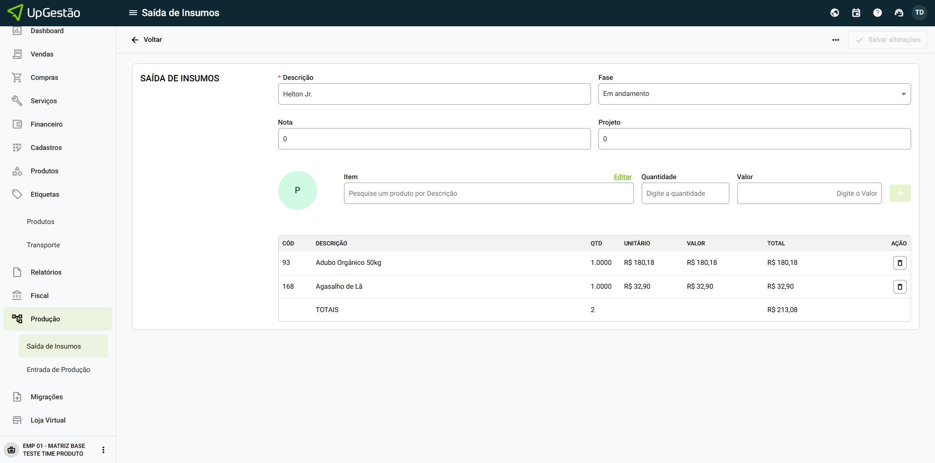This screenshot has height=463, width=935.
Task: Click the Voltar back button
Action: [147, 40]
